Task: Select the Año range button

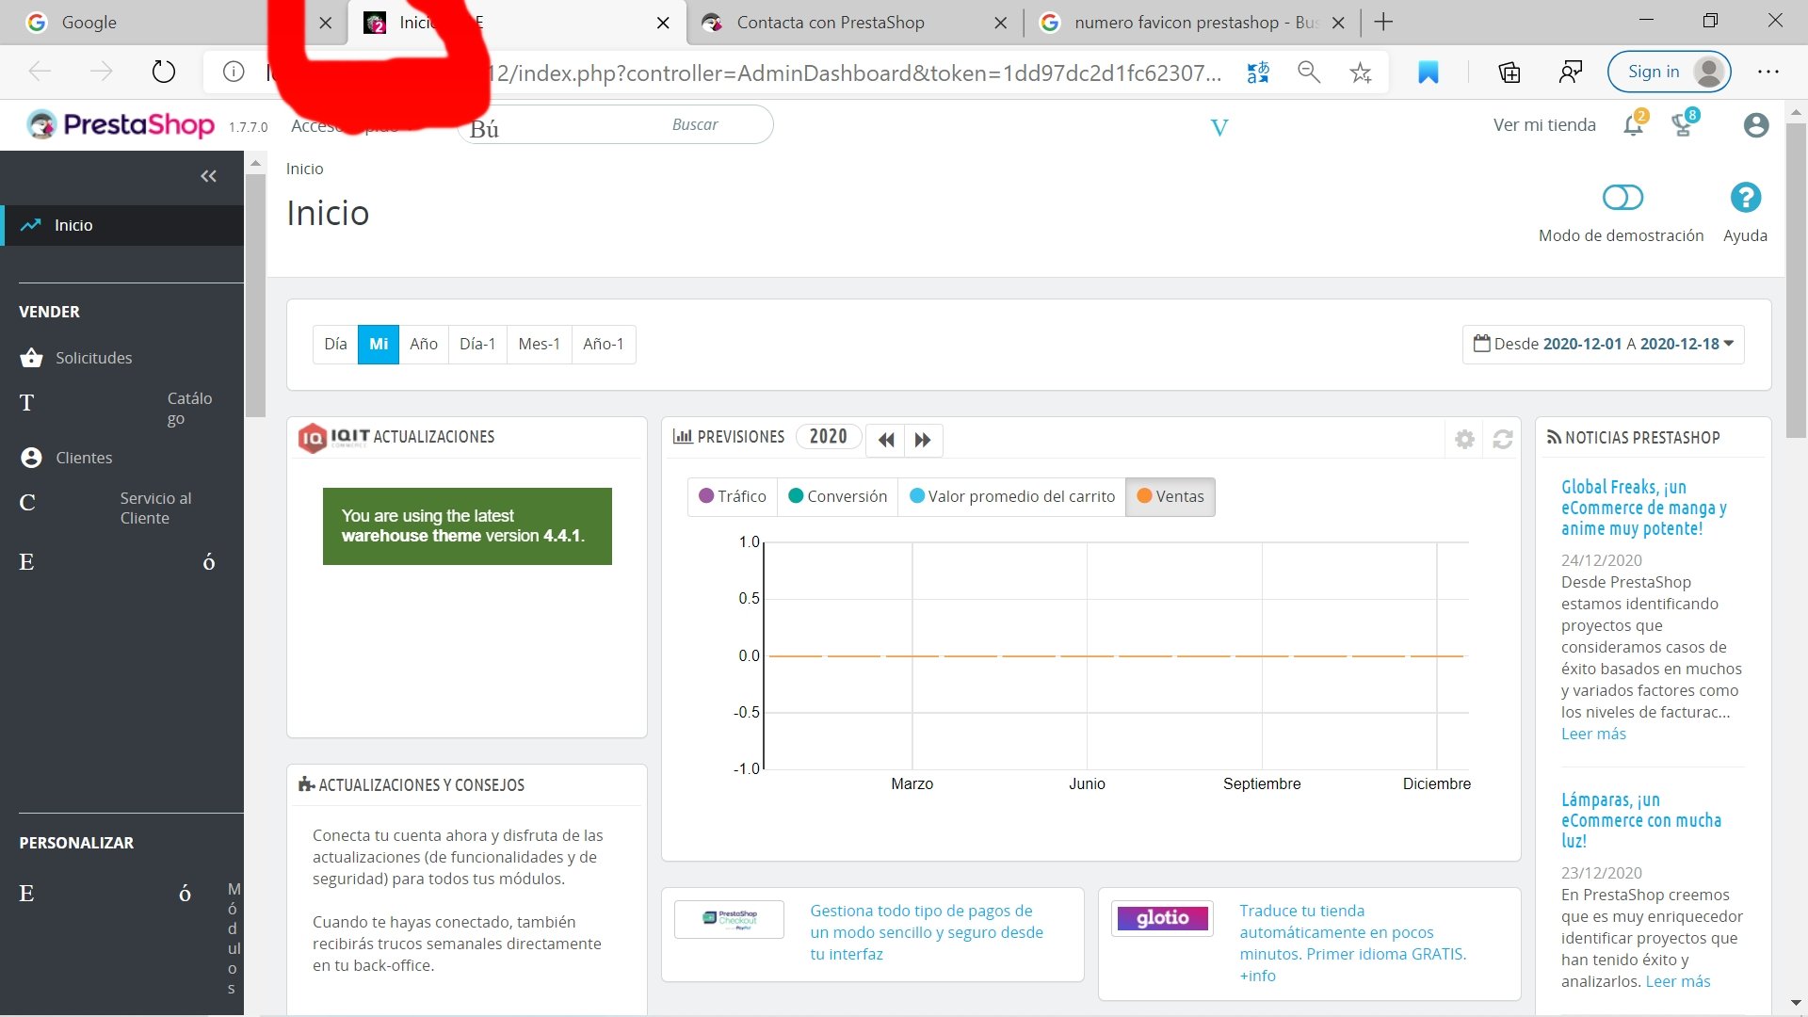Action: (x=424, y=344)
